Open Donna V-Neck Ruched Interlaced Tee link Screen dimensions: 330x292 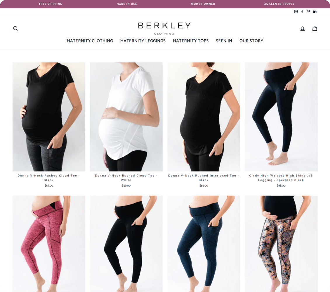click(204, 178)
